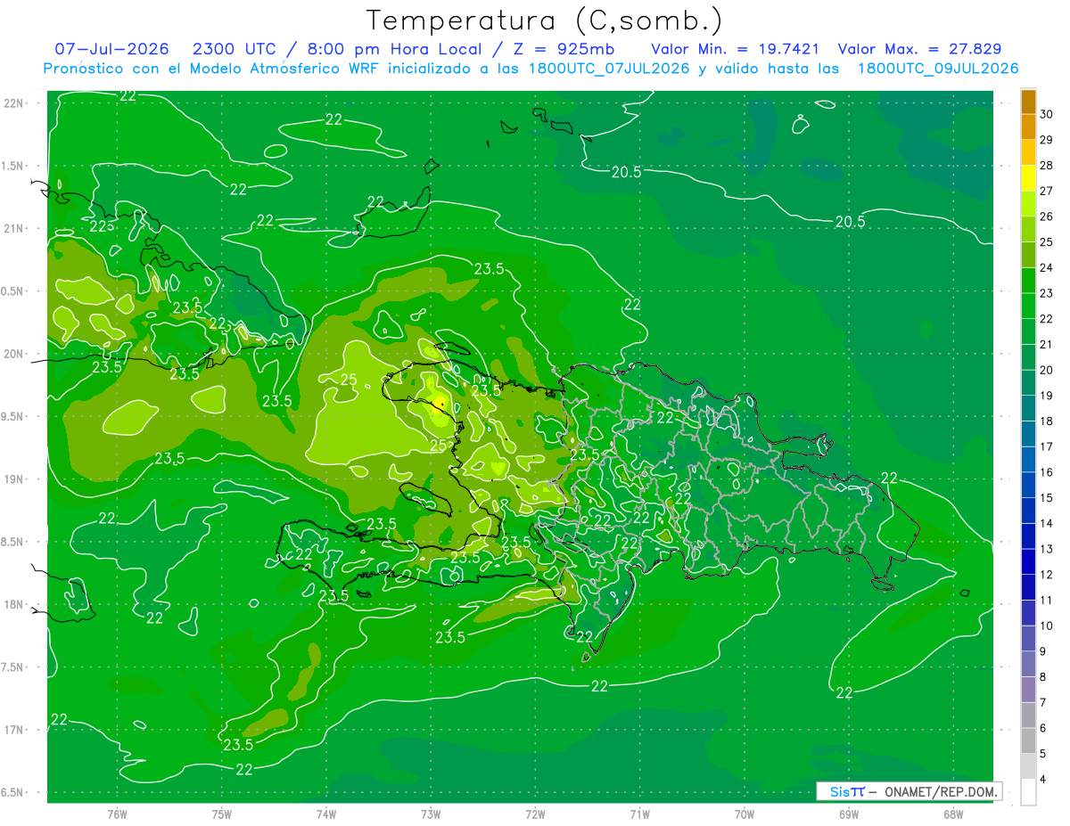Click the "21N" latitude axis label

click(13, 228)
